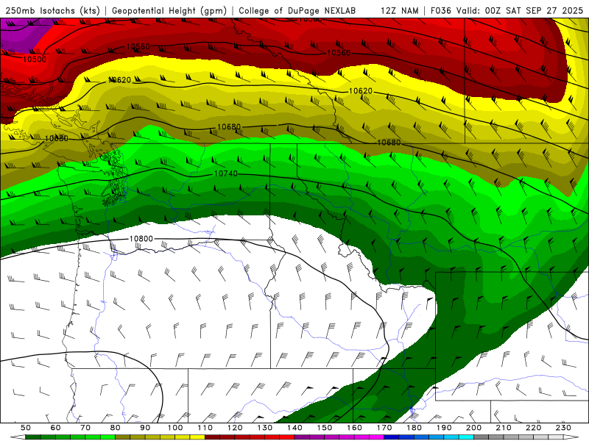Click the 190 tick on the color scale
Image resolution: width=589 pixels, height=441 pixels.
click(x=444, y=428)
